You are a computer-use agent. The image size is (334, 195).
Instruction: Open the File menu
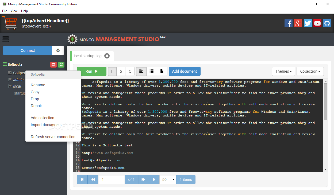click(5, 11)
